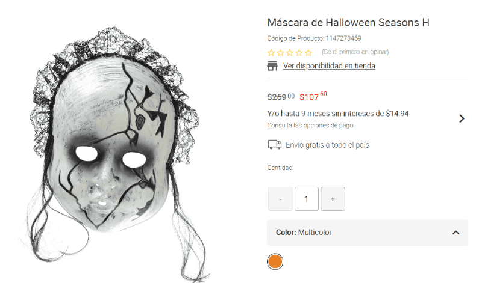Viewport: 482px width, 283px height.
Task: Open "Ver disponibilidad en tienda" link
Action: [329, 66]
